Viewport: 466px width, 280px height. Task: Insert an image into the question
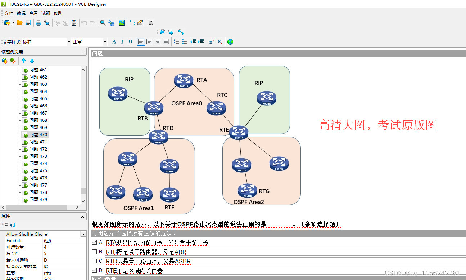tap(121, 23)
